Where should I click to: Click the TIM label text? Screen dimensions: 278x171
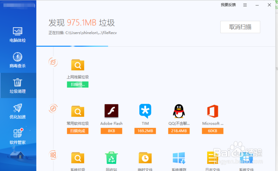[x=145, y=124]
